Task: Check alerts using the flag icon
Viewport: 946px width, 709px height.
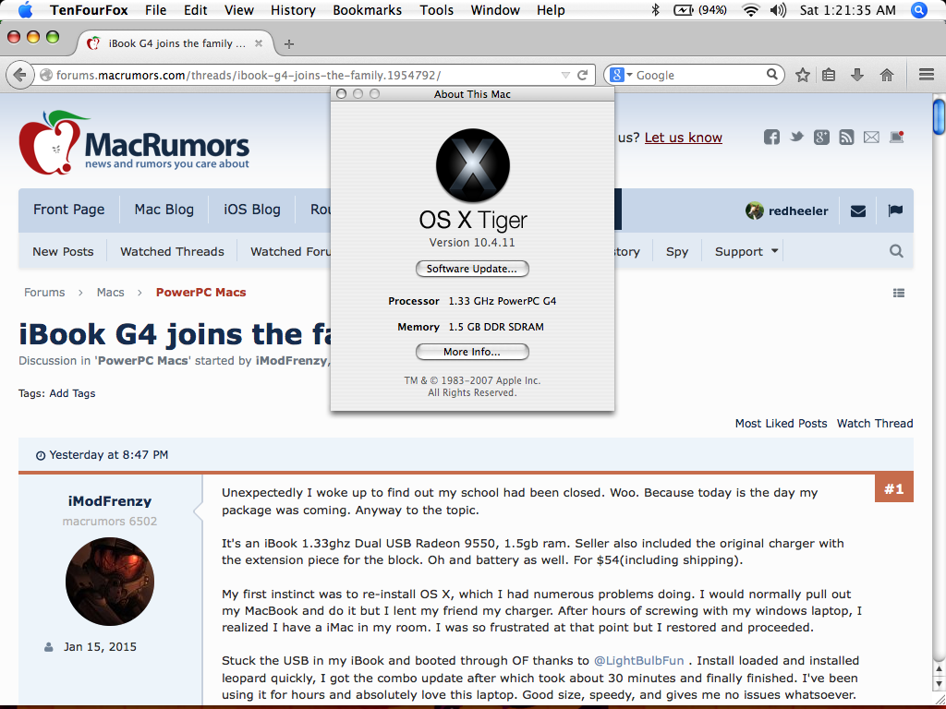Action: [x=894, y=210]
